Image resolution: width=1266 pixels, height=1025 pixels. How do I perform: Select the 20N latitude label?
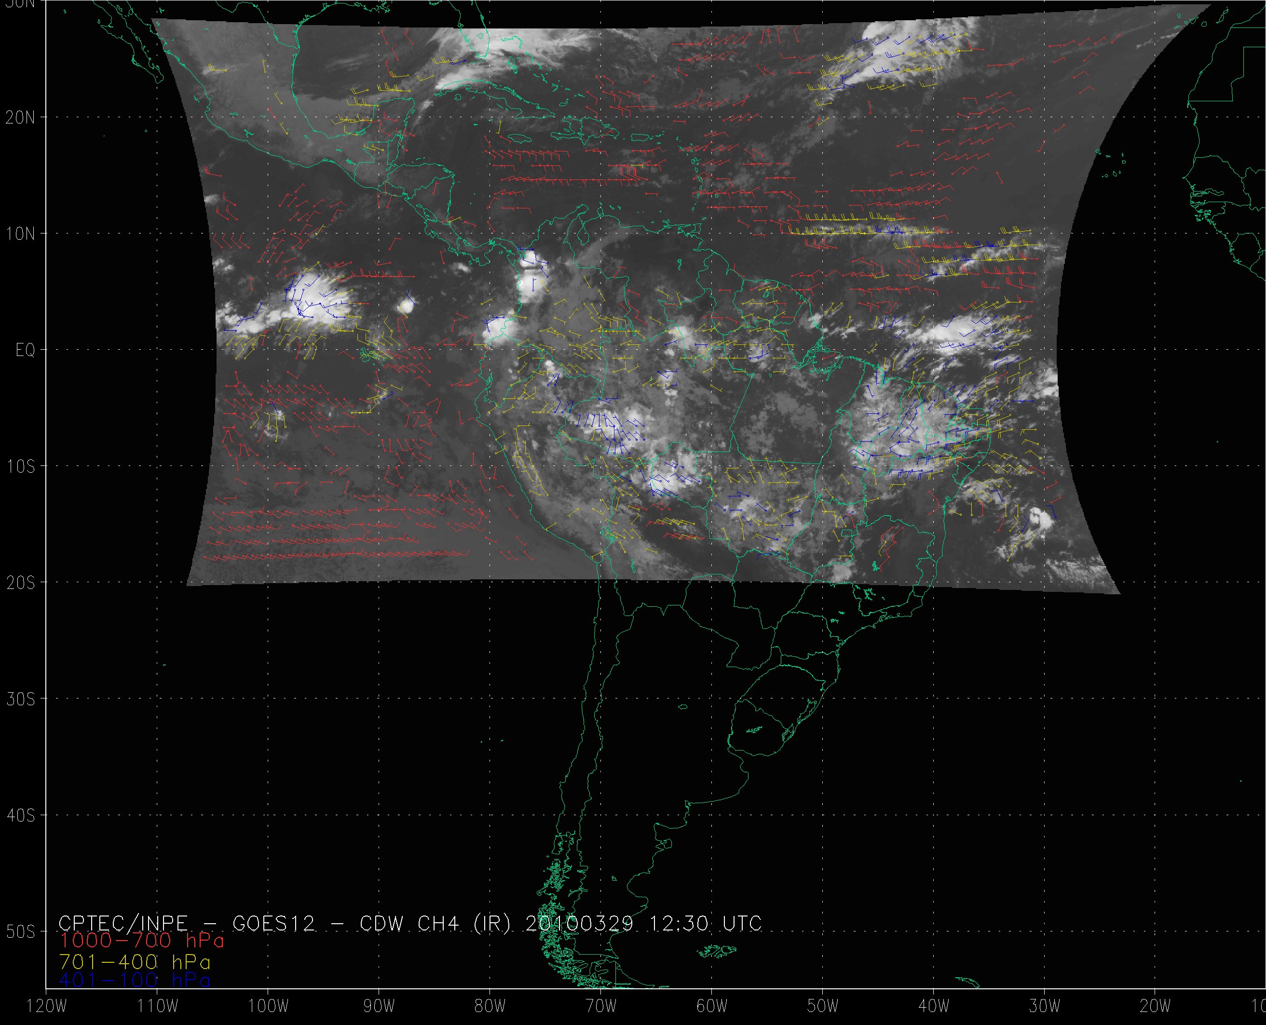(20, 117)
